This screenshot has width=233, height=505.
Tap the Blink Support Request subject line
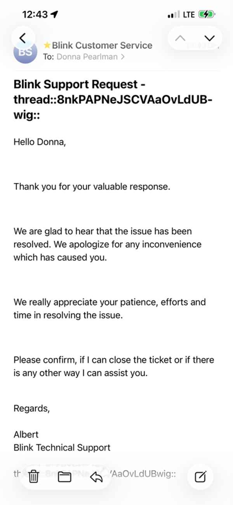(x=113, y=100)
